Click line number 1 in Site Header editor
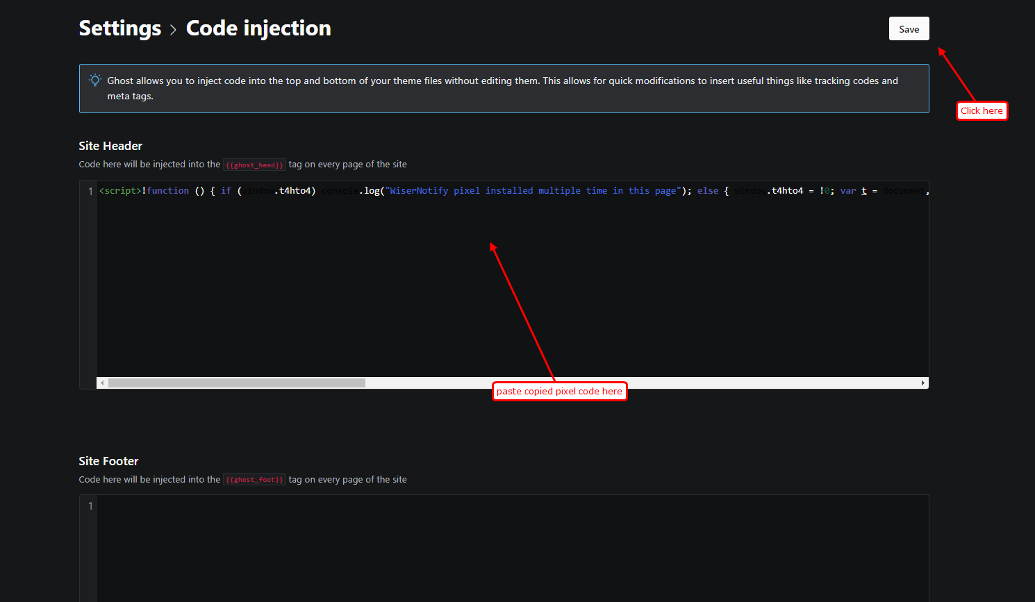The height and width of the screenshot is (602, 1035). 90,191
